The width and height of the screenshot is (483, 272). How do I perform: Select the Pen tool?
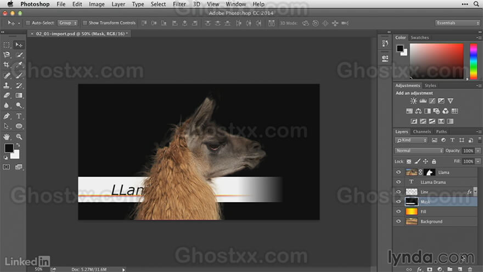(x=7, y=116)
